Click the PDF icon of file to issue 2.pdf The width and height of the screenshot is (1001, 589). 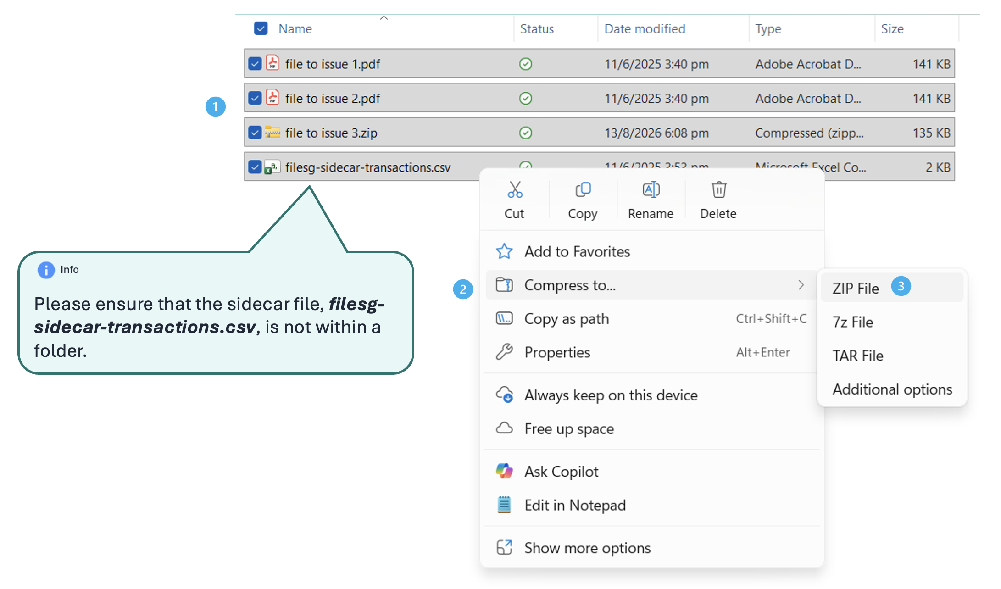pos(272,97)
